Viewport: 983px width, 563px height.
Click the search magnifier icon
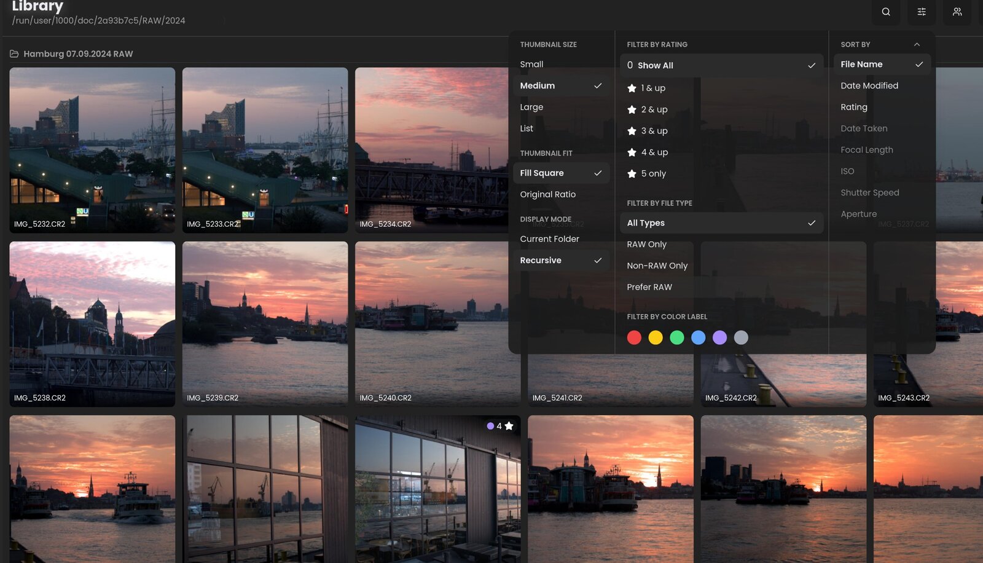click(x=885, y=12)
